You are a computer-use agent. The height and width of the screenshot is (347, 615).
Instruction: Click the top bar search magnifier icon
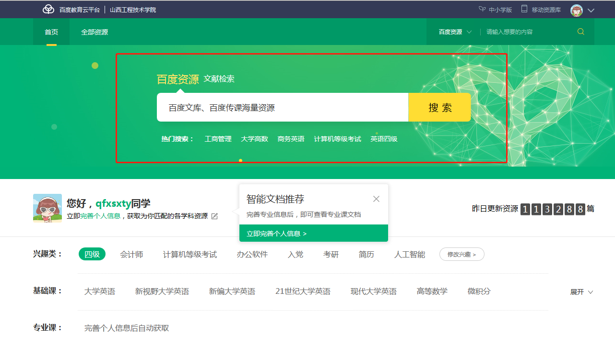click(x=581, y=32)
